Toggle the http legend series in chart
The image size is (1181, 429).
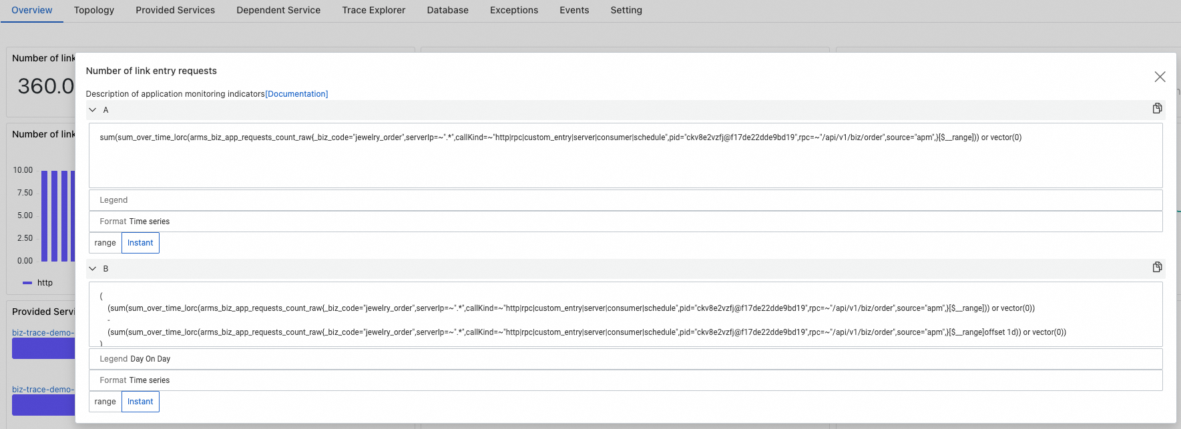click(x=38, y=283)
